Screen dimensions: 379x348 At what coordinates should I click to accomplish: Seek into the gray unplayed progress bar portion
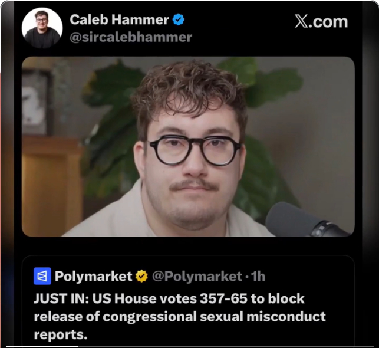(x=226, y=347)
